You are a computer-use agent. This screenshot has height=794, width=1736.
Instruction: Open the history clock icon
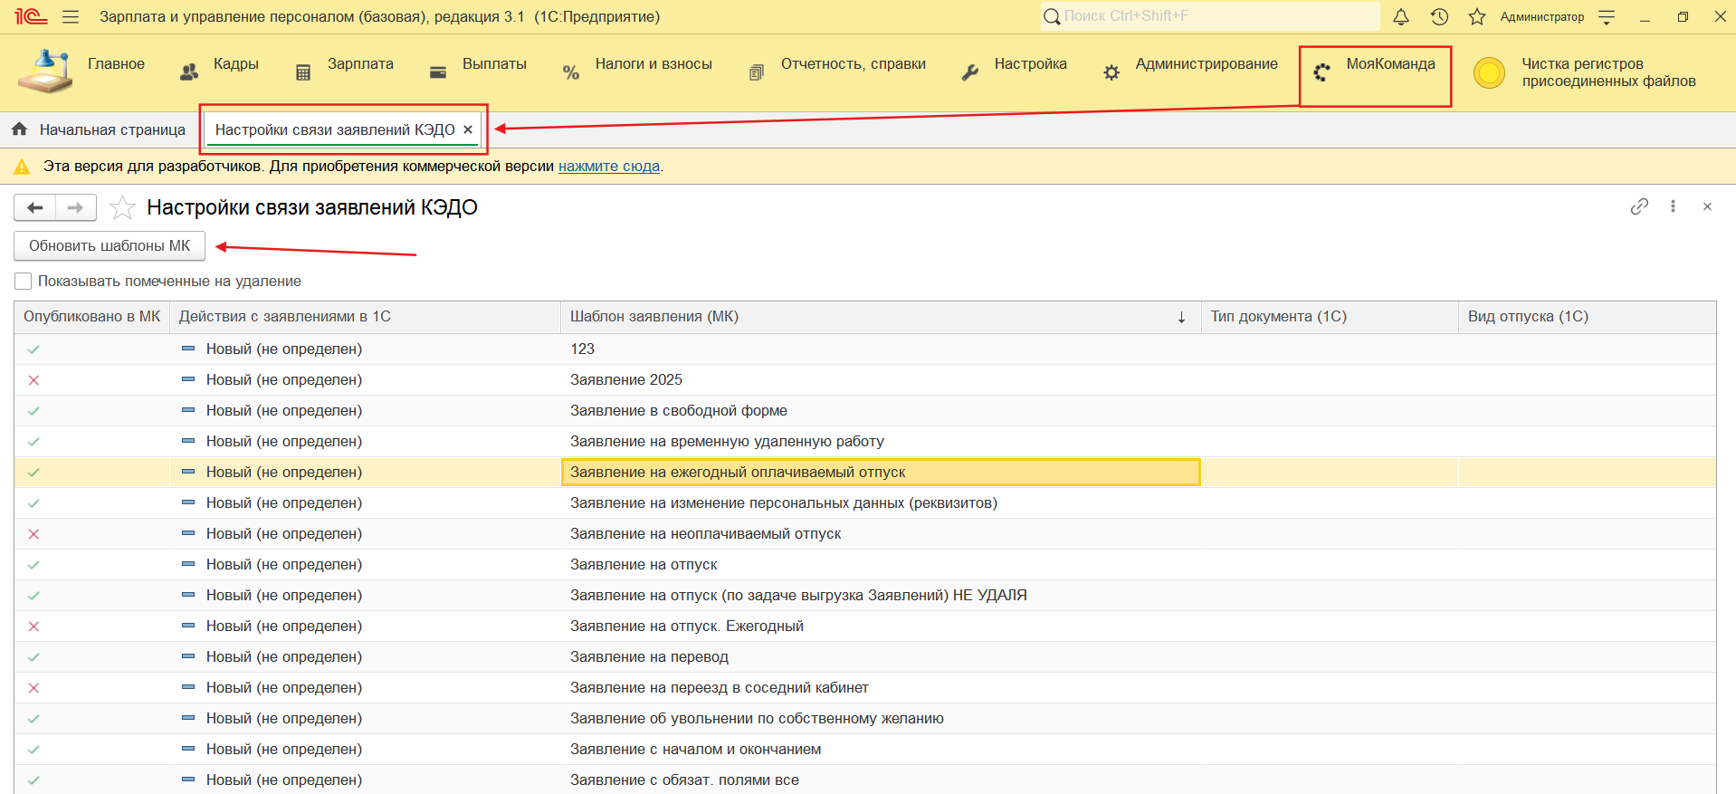(1439, 16)
